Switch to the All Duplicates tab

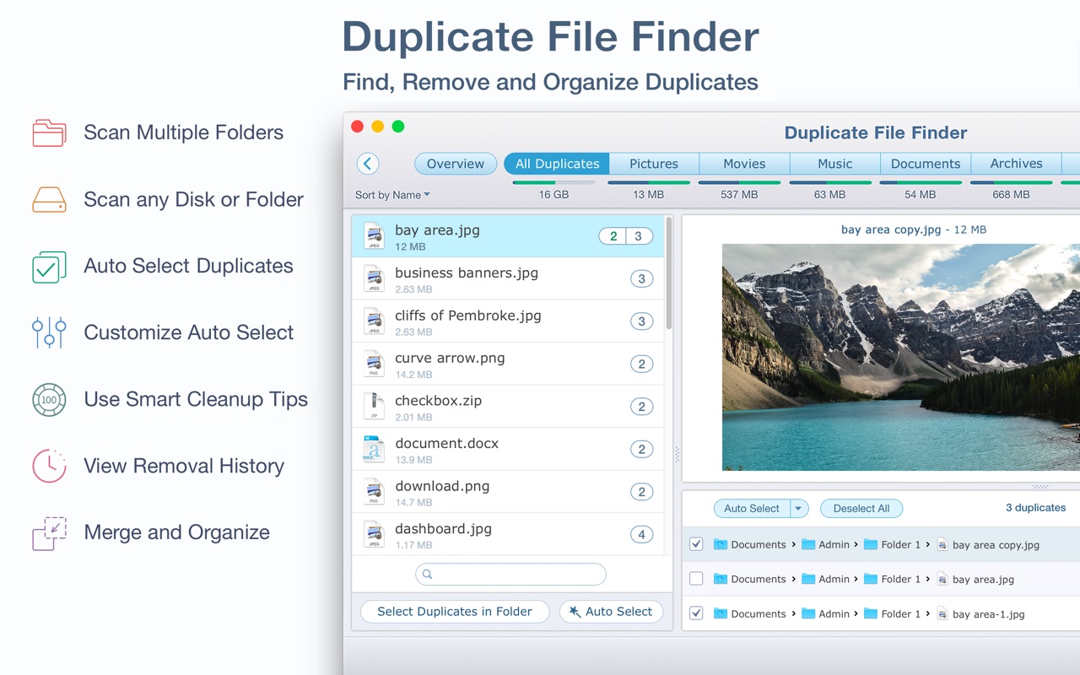(x=557, y=164)
